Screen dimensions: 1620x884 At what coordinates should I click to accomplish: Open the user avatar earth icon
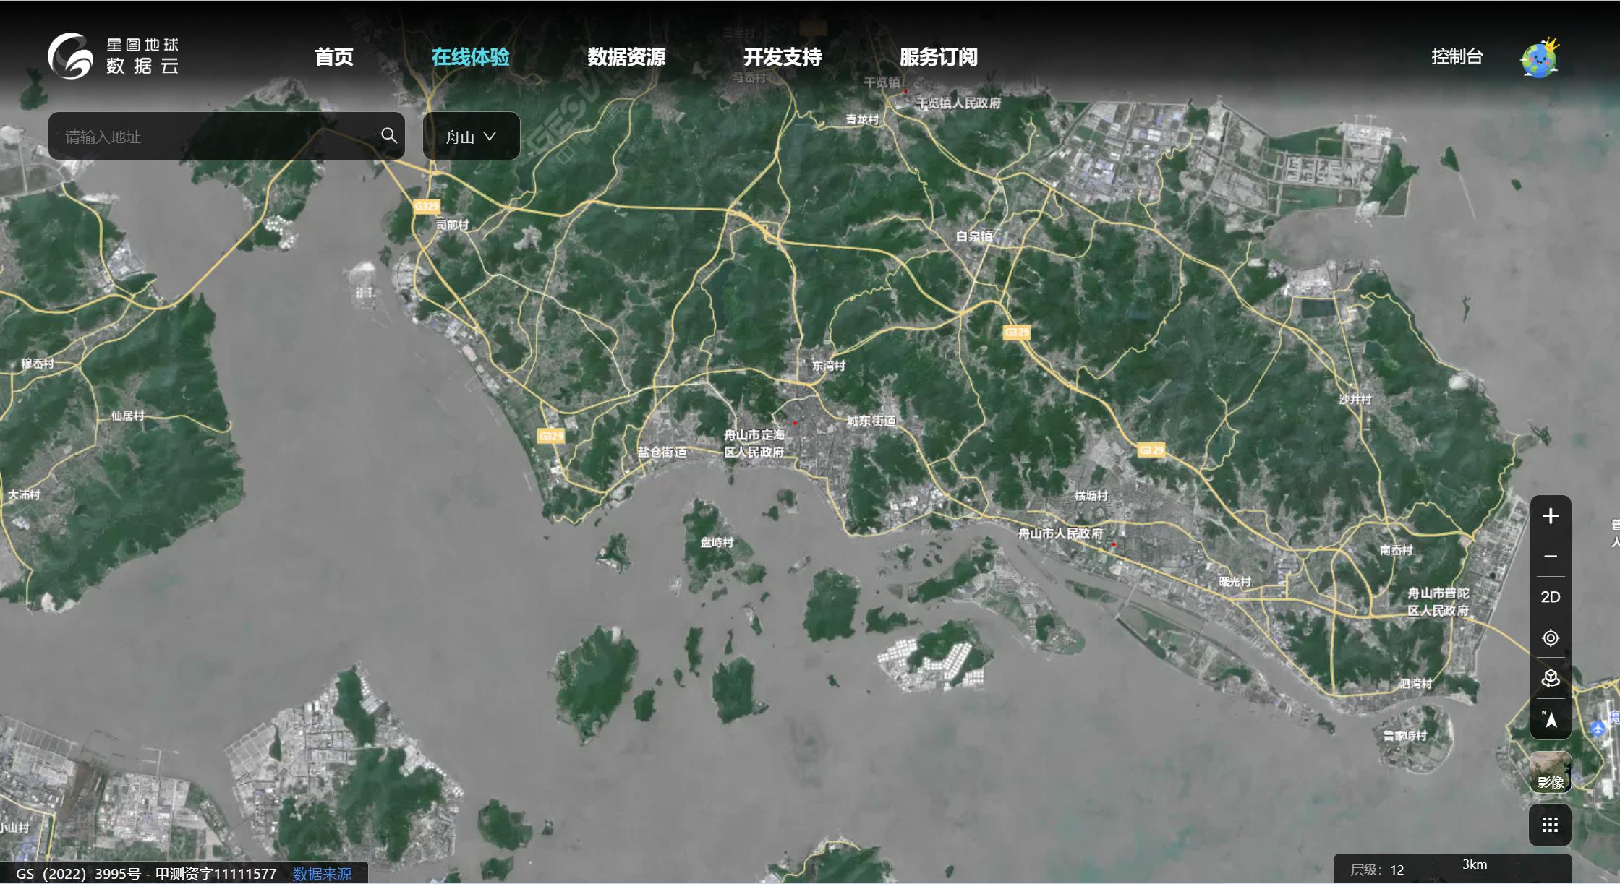pyautogui.click(x=1540, y=58)
